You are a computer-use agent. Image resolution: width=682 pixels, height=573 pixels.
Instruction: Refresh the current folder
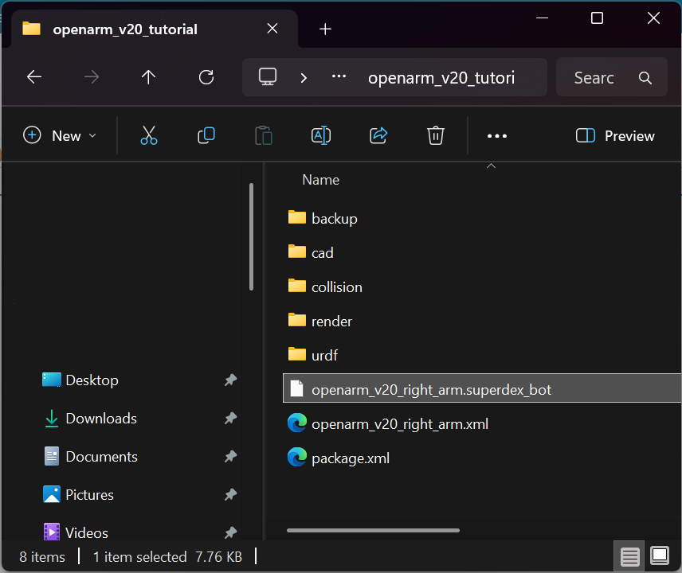coord(206,77)
